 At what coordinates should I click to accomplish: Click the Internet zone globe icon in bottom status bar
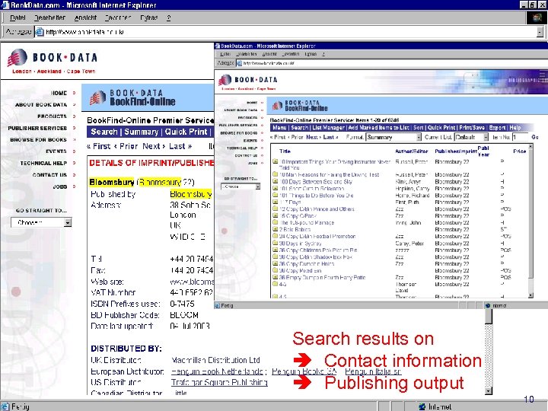pos(422,406)
